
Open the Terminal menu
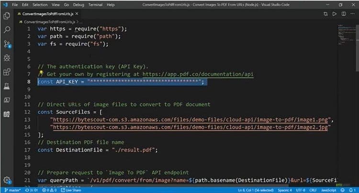coord(95,4)
